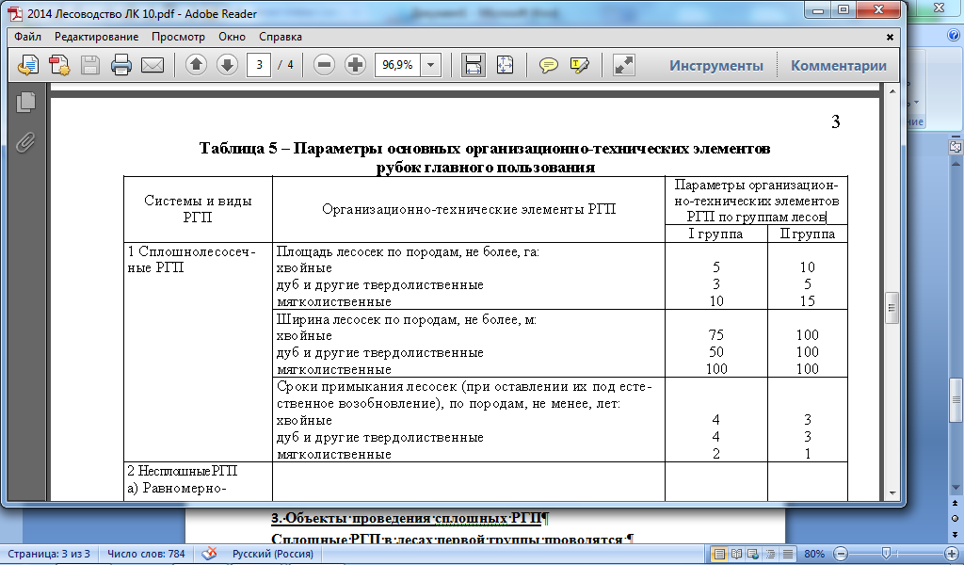Select fit width scrolling mode icon
964x565 pixels.
coord(474,65)
